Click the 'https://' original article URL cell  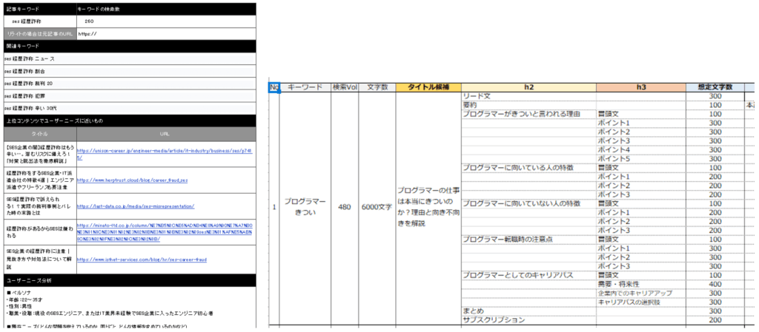(x=166, y=34)
